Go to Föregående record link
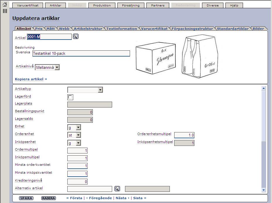The image size is (272, 203). tap(99, 198)
